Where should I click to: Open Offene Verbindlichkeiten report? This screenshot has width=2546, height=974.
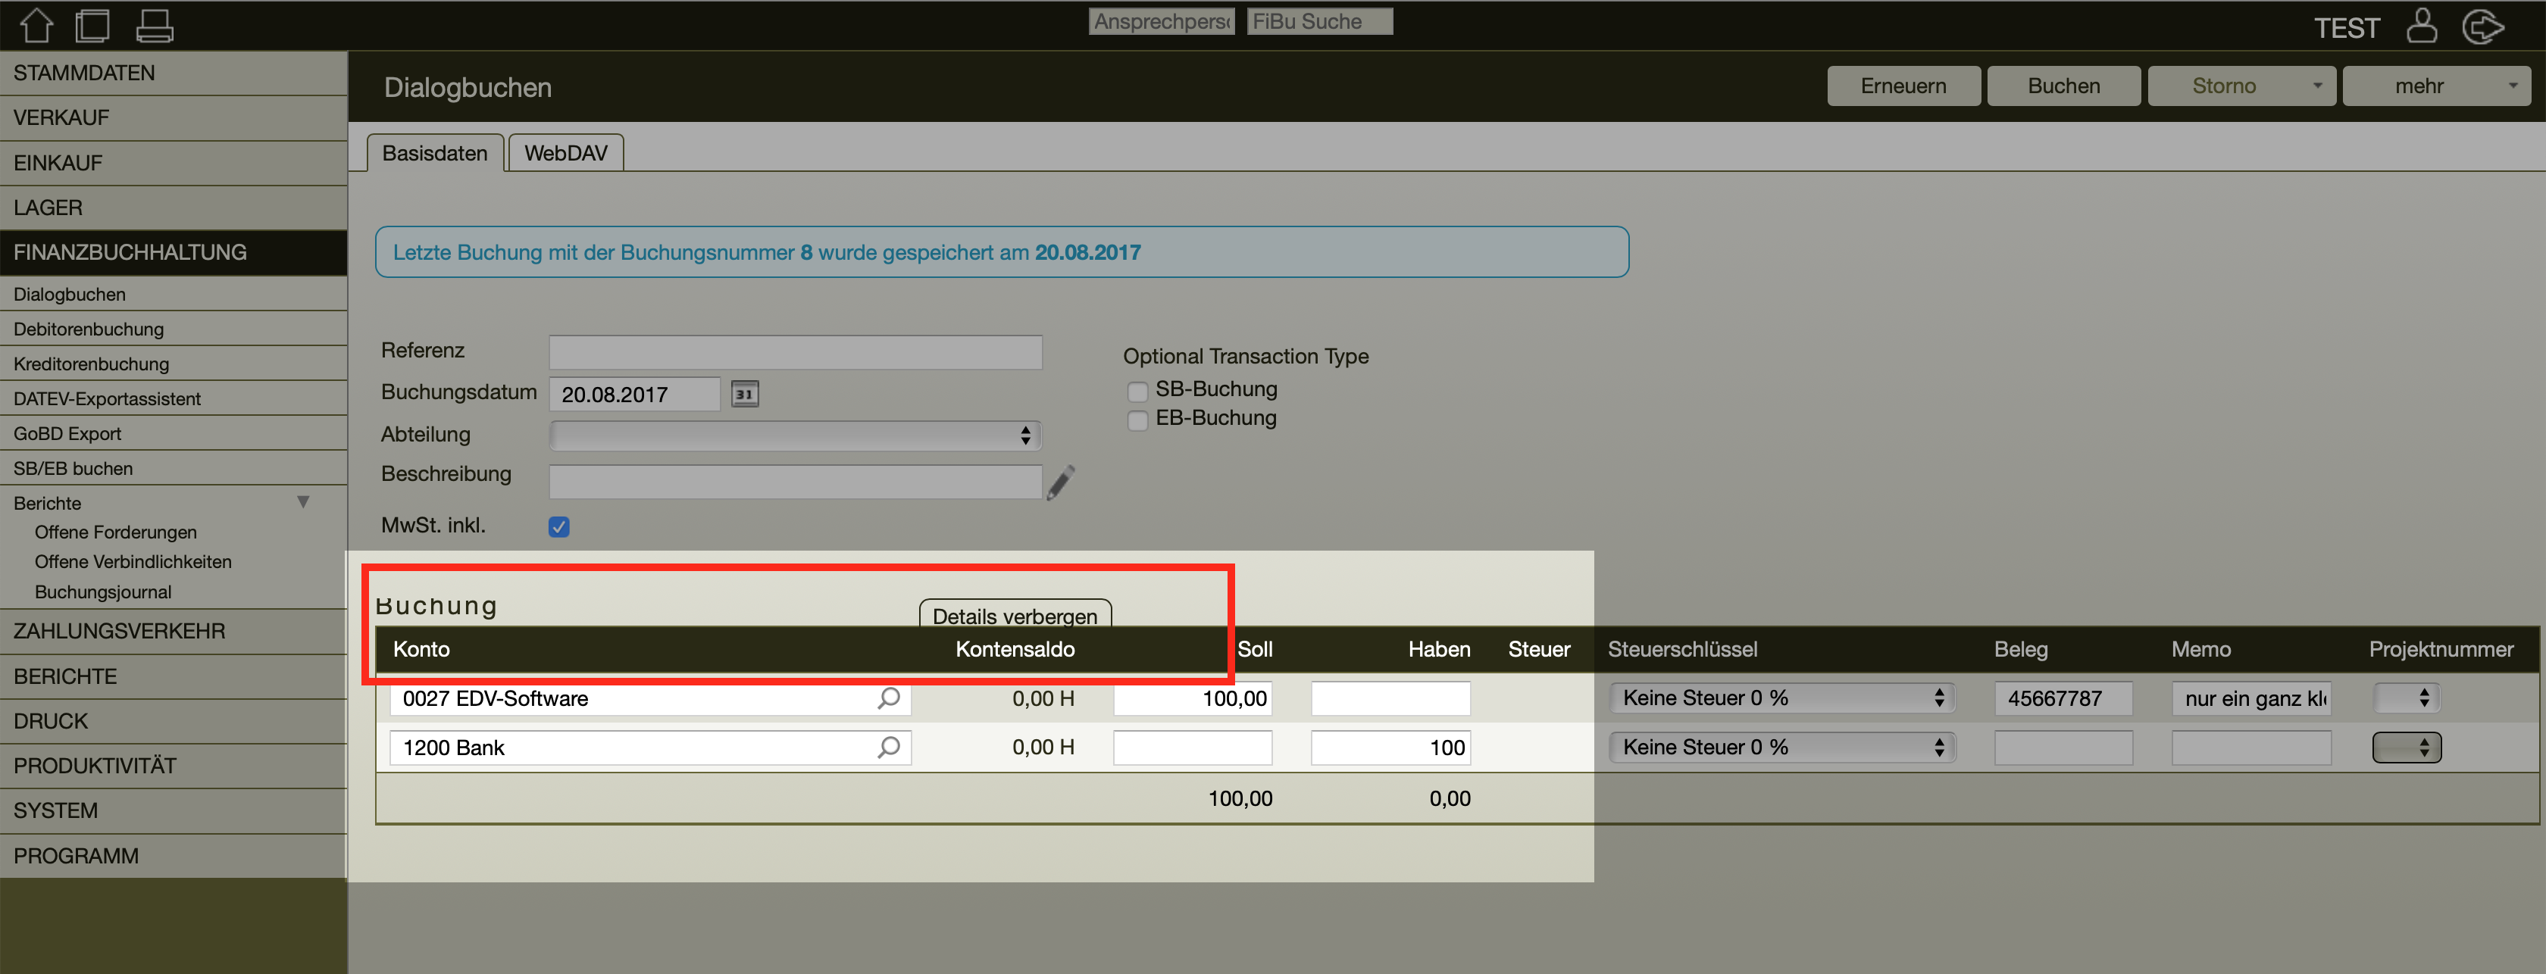(133, 561)
